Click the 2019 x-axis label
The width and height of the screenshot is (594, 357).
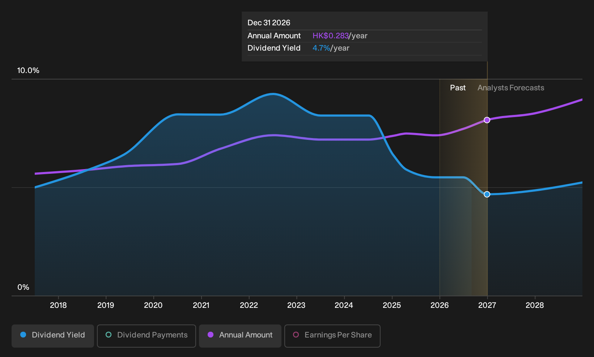(106, 305)
